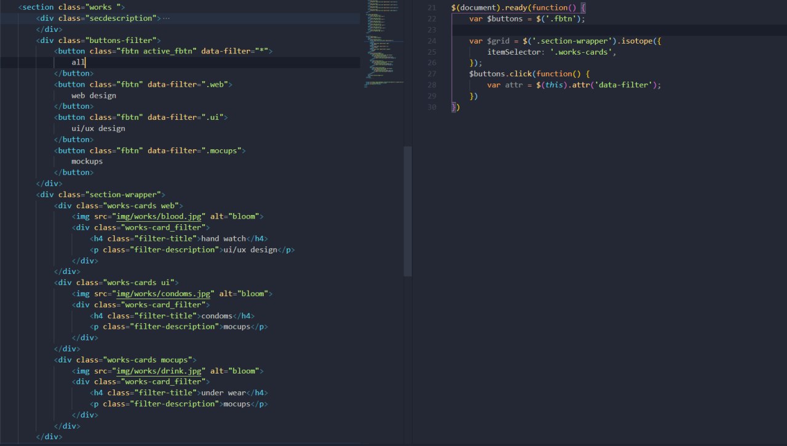This screenshot has width=787, height=446.
Task: Click line number 26 in the gutter
Action: click(432, 63)
